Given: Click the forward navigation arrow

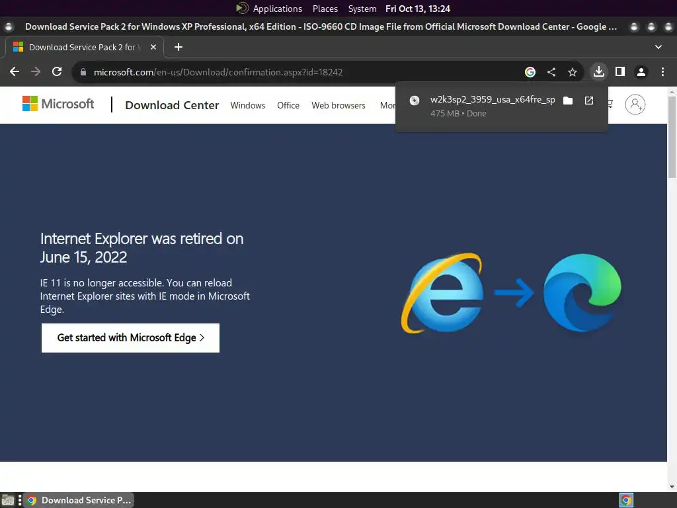Looking at the screenshot, I should (x=36, y=71).
